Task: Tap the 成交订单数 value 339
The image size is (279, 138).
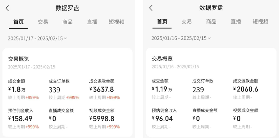Action: (x=55, y=90)
